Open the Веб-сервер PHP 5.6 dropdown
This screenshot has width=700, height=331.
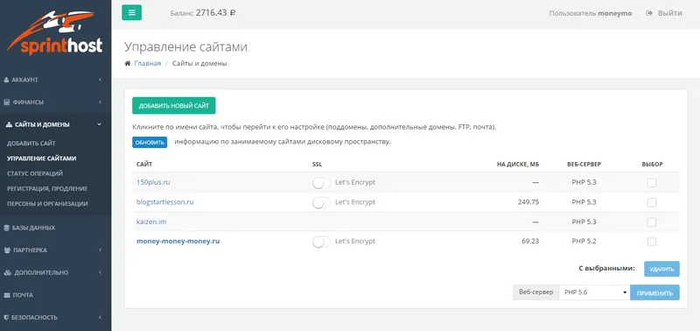click(594, 292)
